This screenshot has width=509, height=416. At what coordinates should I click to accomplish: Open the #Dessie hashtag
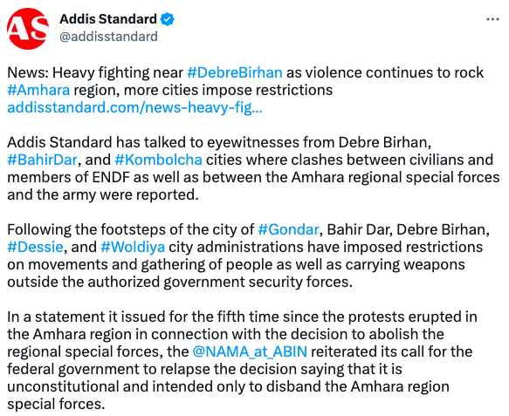point(35,248)
